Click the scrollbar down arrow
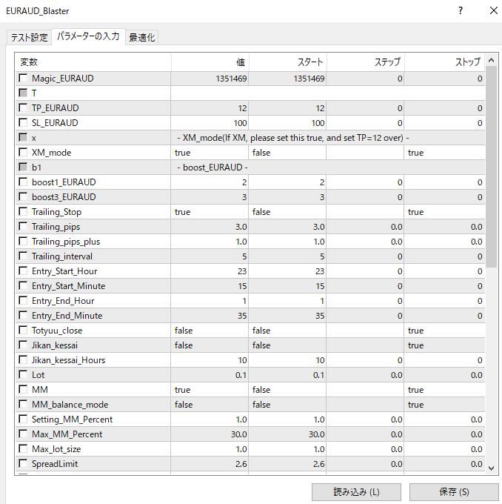 point(491,468)
